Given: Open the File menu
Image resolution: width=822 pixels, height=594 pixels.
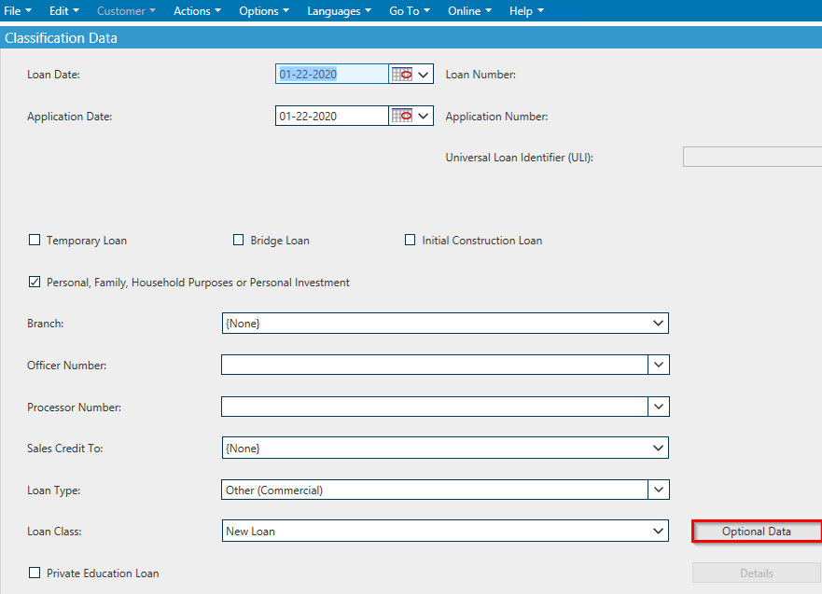Looking at the screenshot, I should point(18,10).
